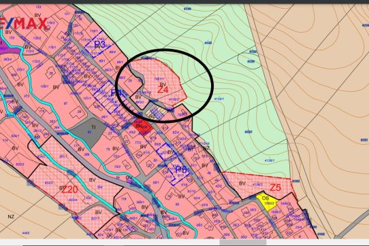Click parcel number 4493

[26, 233]
